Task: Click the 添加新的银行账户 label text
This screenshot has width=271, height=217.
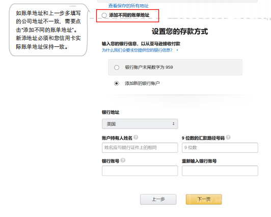Action: tap(142, 84)
